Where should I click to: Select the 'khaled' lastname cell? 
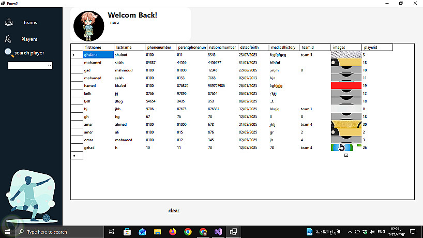click(129, 86)
